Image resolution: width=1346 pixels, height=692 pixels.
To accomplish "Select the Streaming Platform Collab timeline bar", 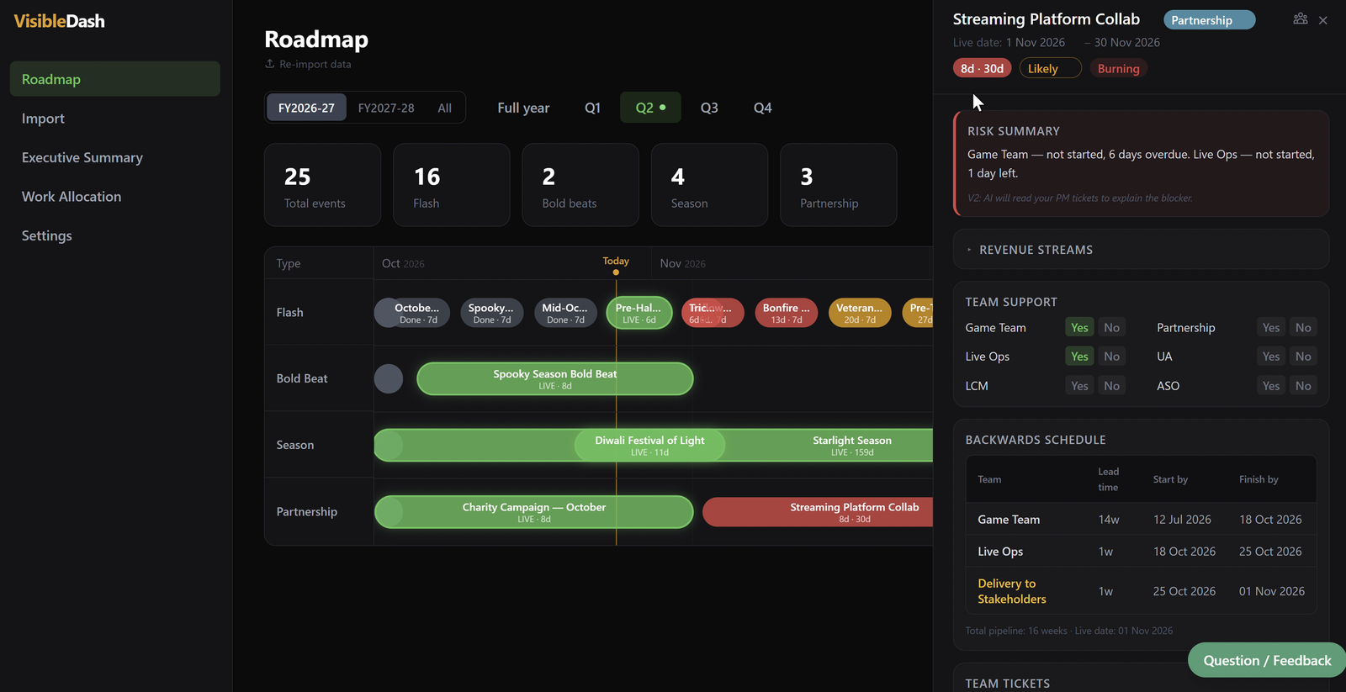I will pyautogui.click(x=818, y=512).
